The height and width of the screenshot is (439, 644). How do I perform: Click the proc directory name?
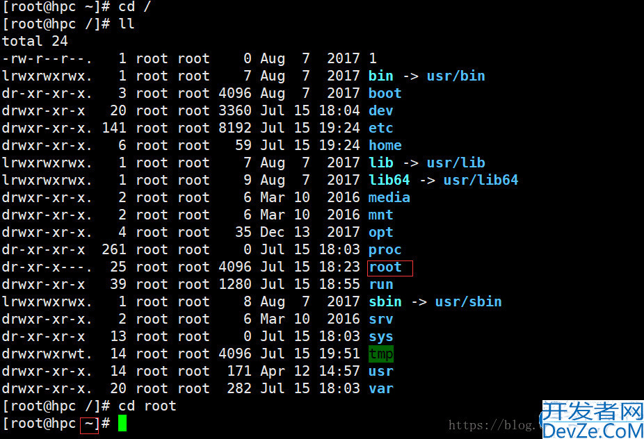click(385, 250)
